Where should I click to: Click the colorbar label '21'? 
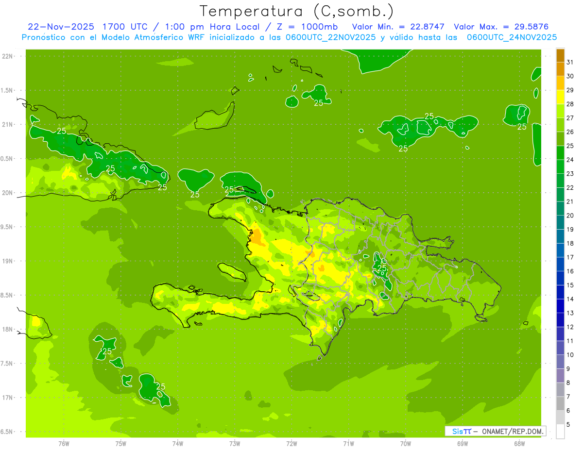pos(570,201)
